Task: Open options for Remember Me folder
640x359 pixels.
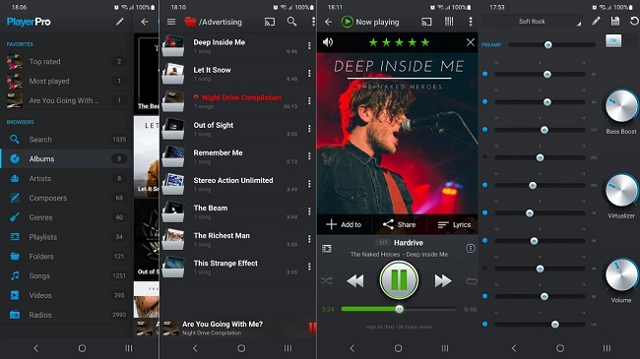Action: (x=309, y=156)
